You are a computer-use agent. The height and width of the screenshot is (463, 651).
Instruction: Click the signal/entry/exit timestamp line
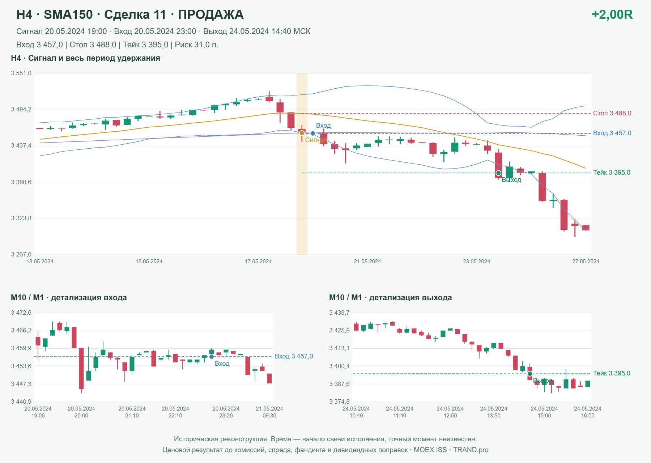163,31
